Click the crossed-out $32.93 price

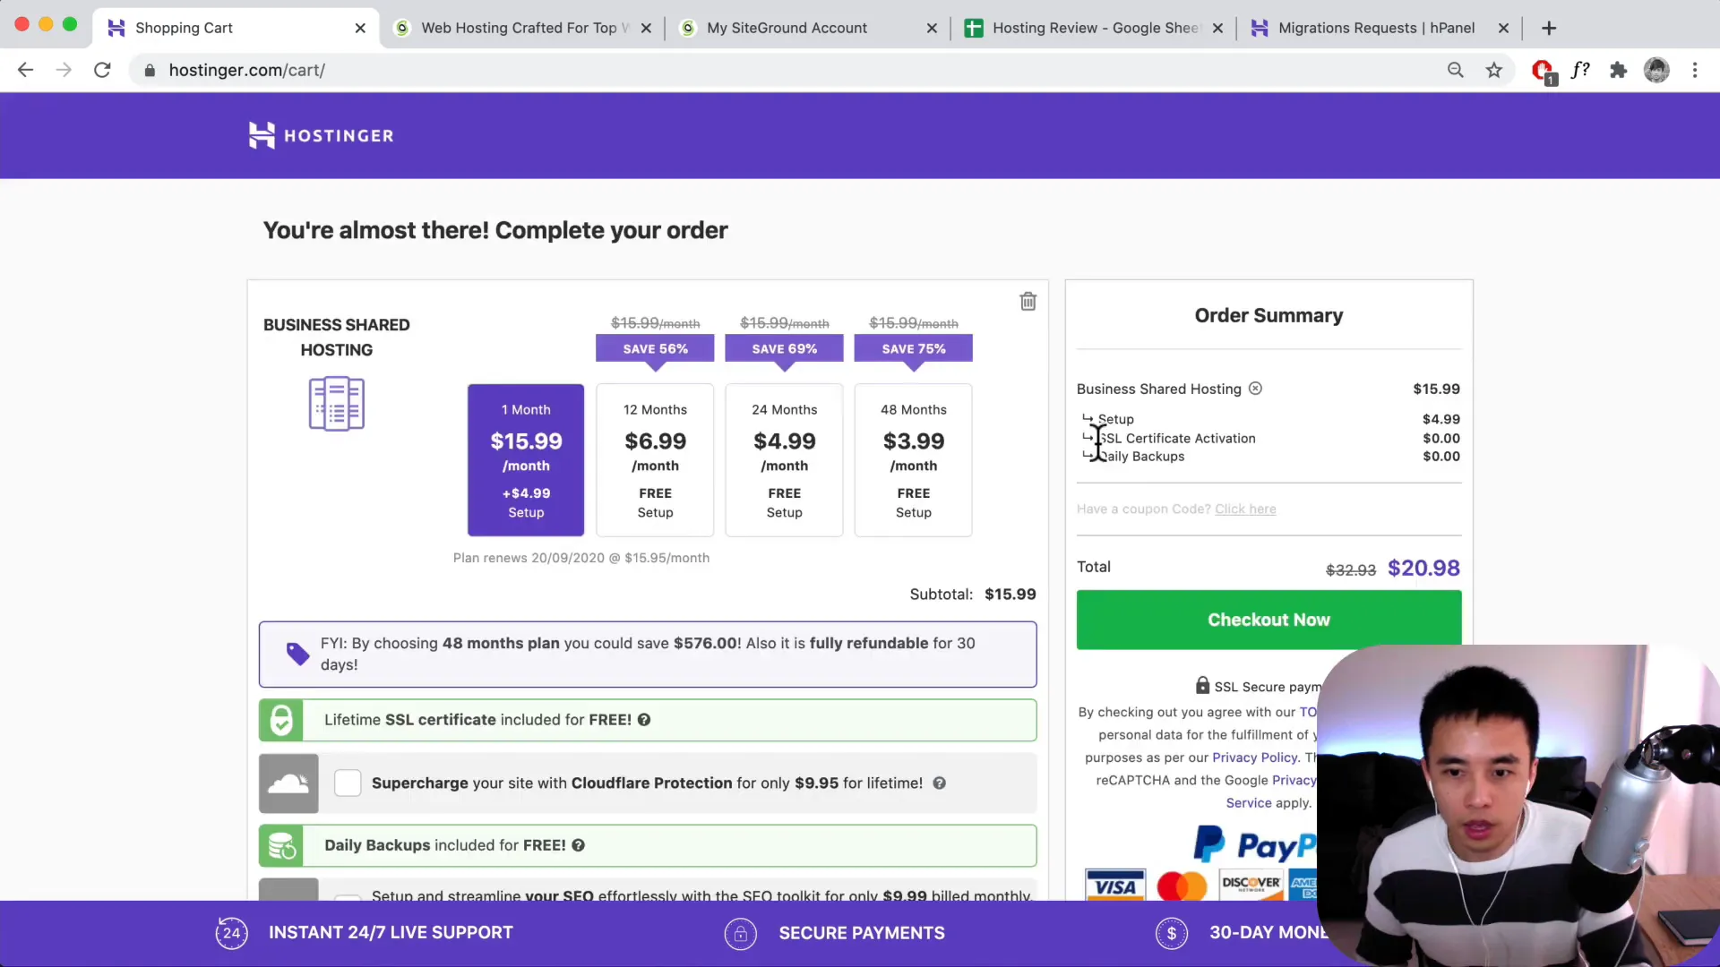1351,570
